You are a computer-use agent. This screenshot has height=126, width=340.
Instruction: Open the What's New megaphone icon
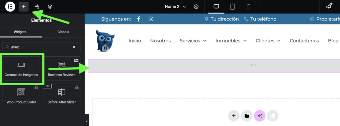coord(329,7)
